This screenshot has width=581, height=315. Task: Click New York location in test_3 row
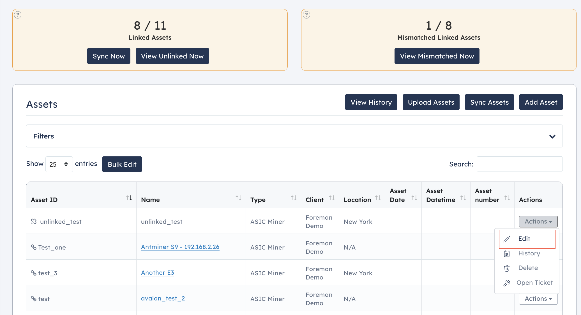pyautogui.click(x=358, y=273)
